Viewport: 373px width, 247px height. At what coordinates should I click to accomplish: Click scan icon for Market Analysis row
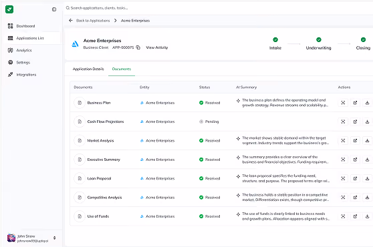click(343, 141)
